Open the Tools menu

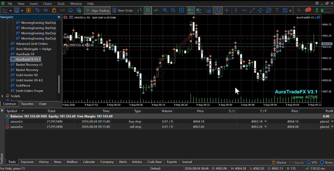point(61,4)
